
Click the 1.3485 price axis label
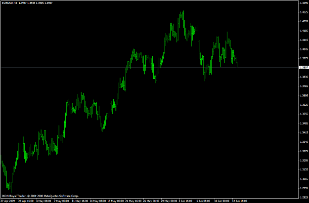[x=304, y=123]
